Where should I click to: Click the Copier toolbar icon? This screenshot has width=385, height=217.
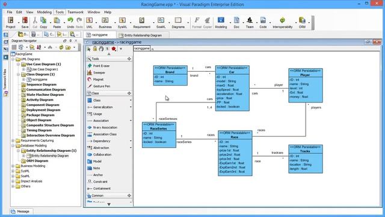[208, 23]
